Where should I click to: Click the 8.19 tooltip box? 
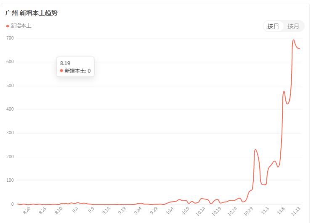point(75,66)
